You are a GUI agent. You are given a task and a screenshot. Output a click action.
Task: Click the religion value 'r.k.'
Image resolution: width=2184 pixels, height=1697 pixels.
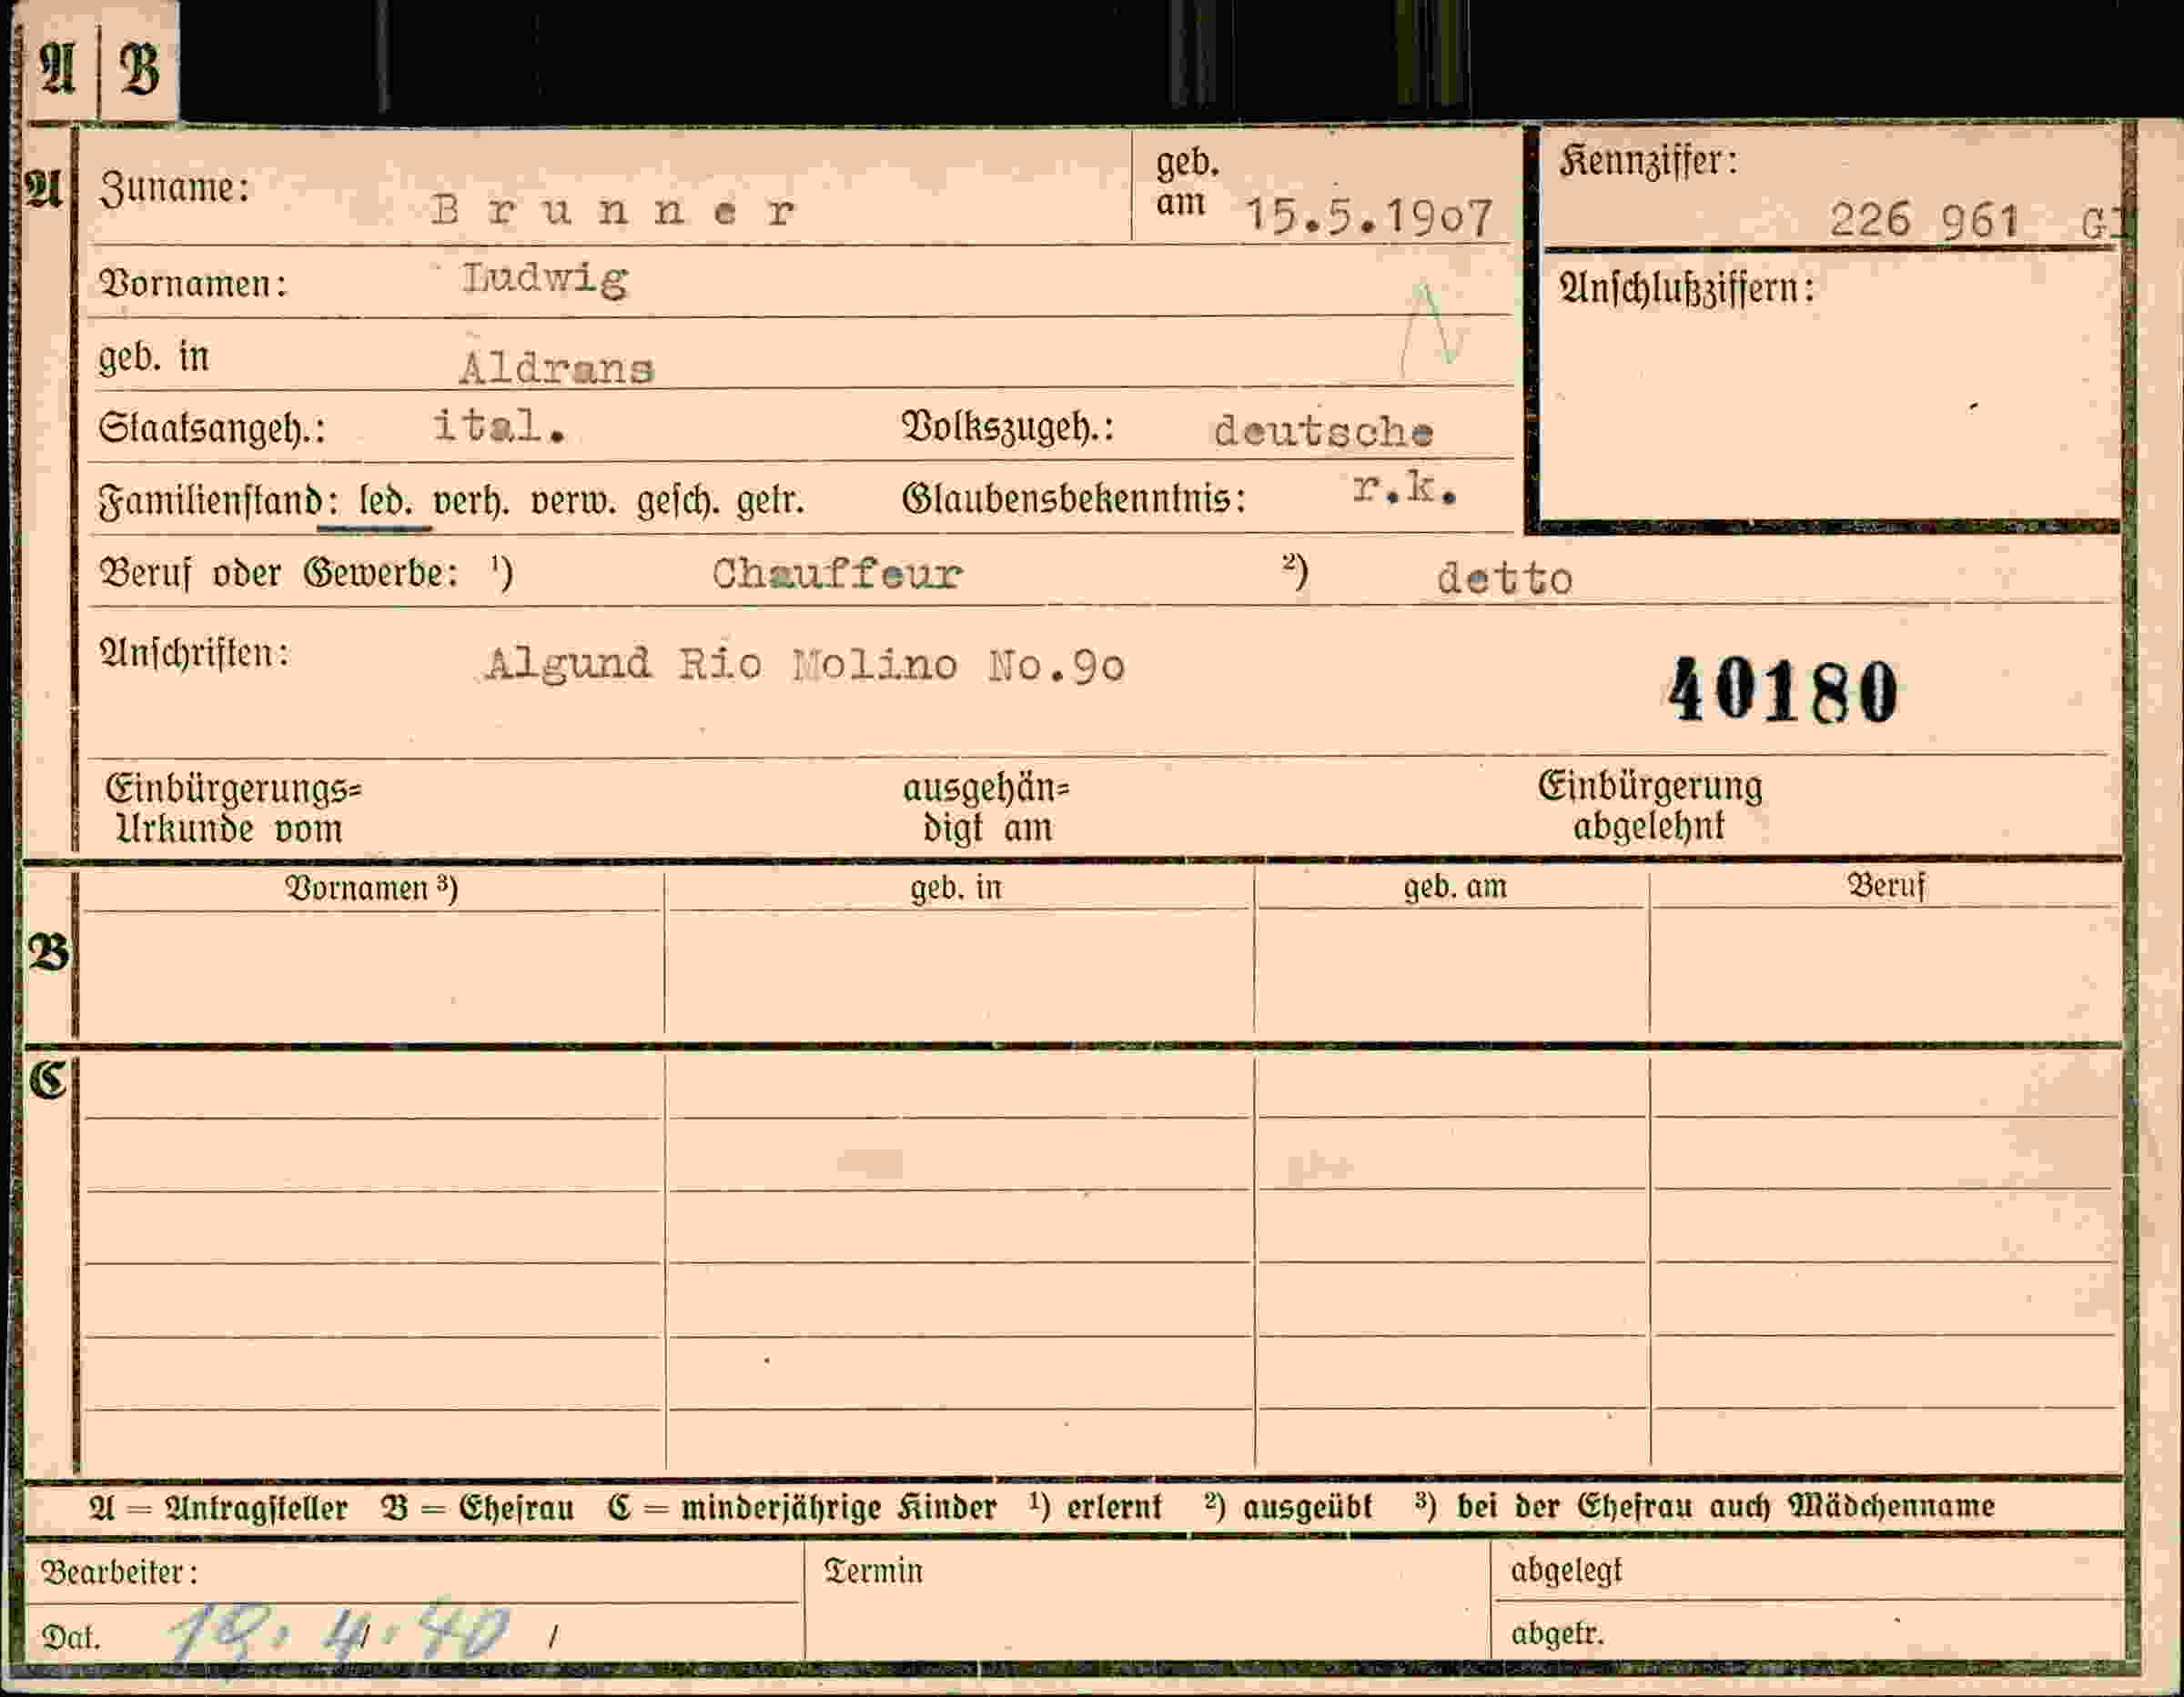pyautogui.click(x=1404, y=487)
